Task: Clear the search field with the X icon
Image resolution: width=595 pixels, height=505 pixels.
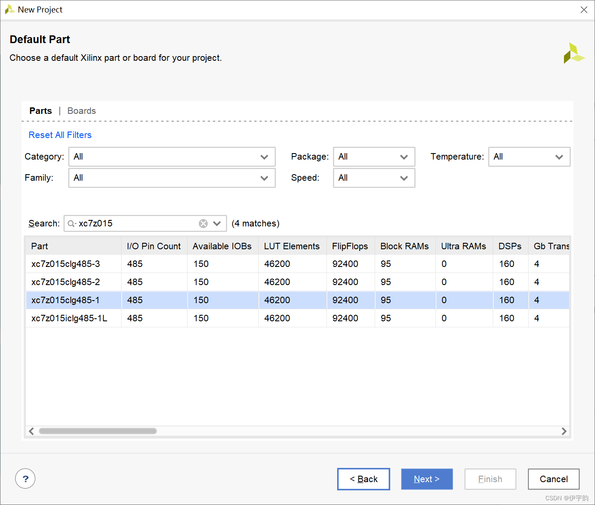Action: pyautogui.click(x=203, y=223)
